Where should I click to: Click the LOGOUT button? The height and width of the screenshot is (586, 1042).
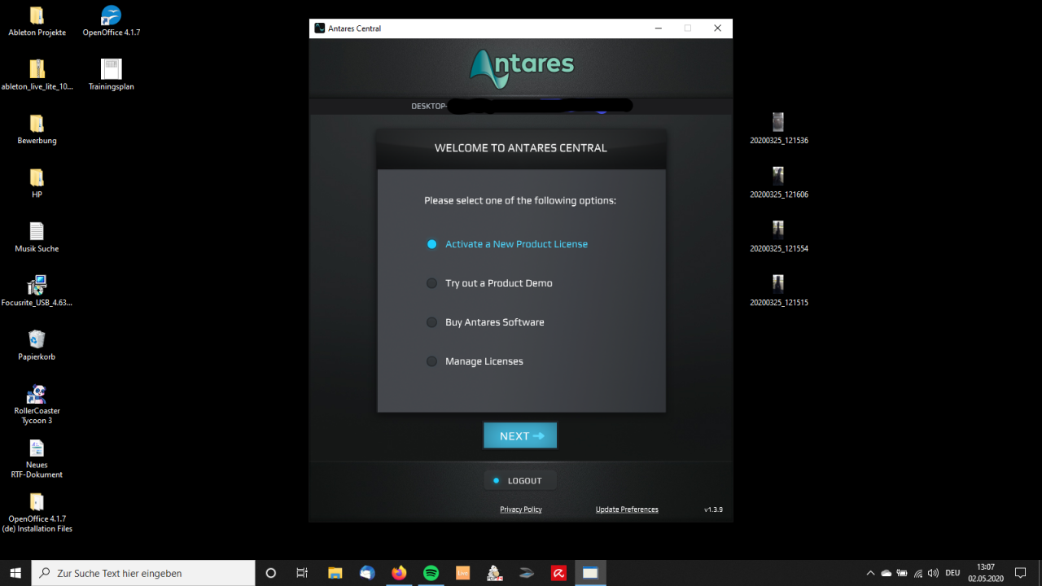tap(520, 480)
